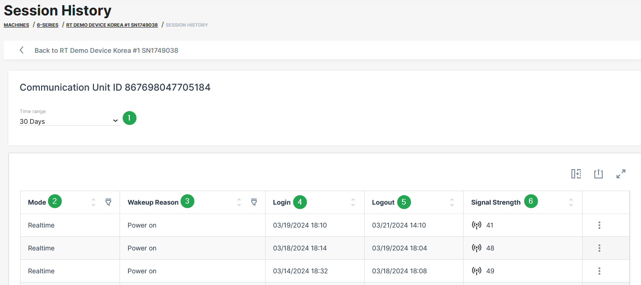Open the 6-Series breadcrumb link
This screenshot has height=285, width=641.
pos(48,25)
